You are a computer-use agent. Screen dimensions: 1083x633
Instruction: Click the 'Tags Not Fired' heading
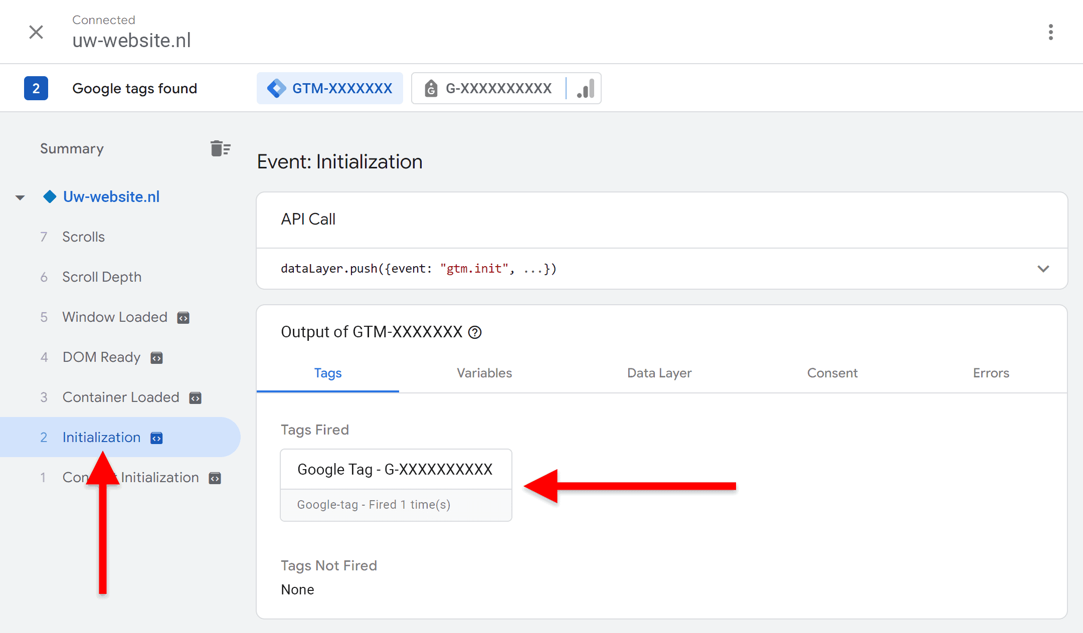tap(329, 565)
